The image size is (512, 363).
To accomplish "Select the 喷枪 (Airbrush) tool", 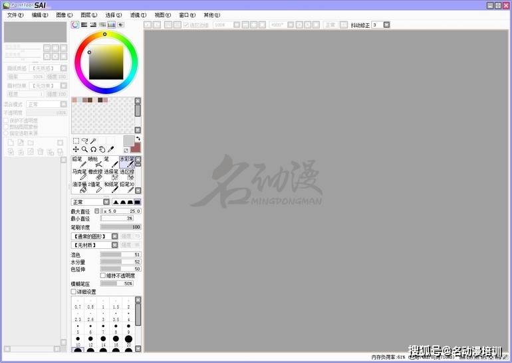I will click(x=94, y=162).
